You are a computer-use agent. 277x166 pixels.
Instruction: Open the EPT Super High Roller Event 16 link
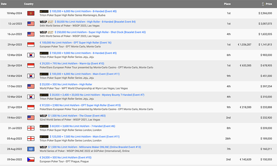75,43
